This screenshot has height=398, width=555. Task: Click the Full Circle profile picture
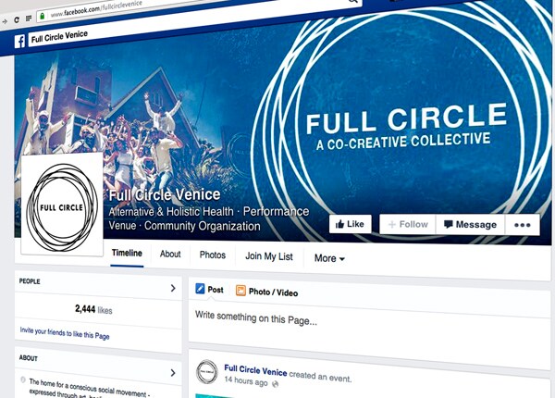[62, 205]
